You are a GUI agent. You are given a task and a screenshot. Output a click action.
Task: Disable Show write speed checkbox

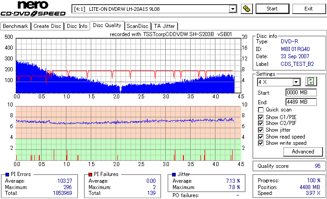[x=261, y=143]
